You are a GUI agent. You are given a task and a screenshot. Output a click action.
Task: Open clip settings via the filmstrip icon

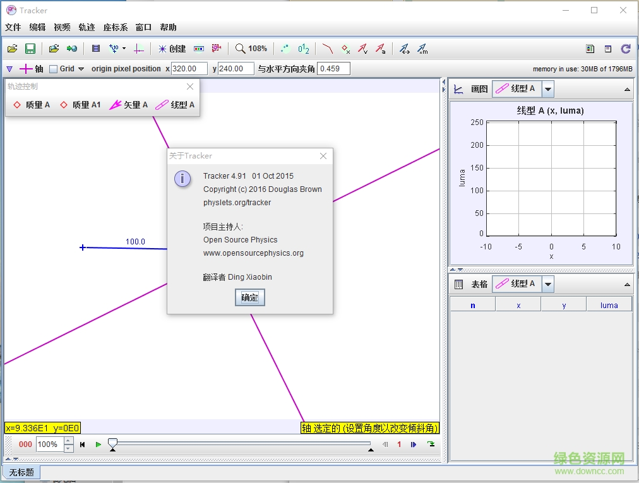tap(96, 48)
